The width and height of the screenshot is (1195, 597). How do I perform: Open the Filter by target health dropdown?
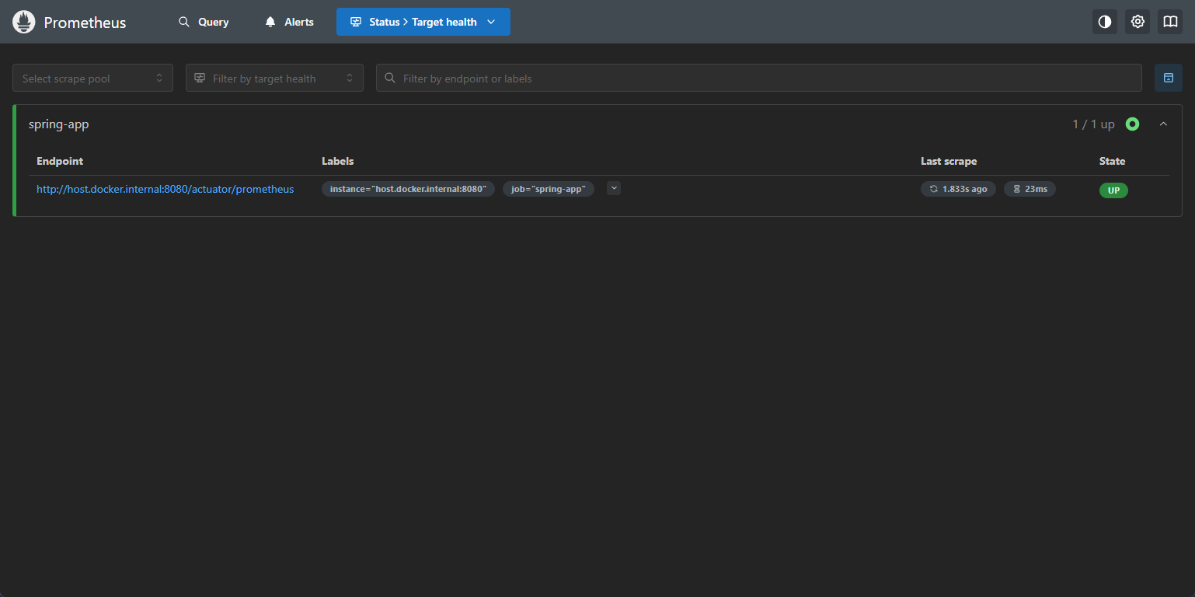pos(274,79)
